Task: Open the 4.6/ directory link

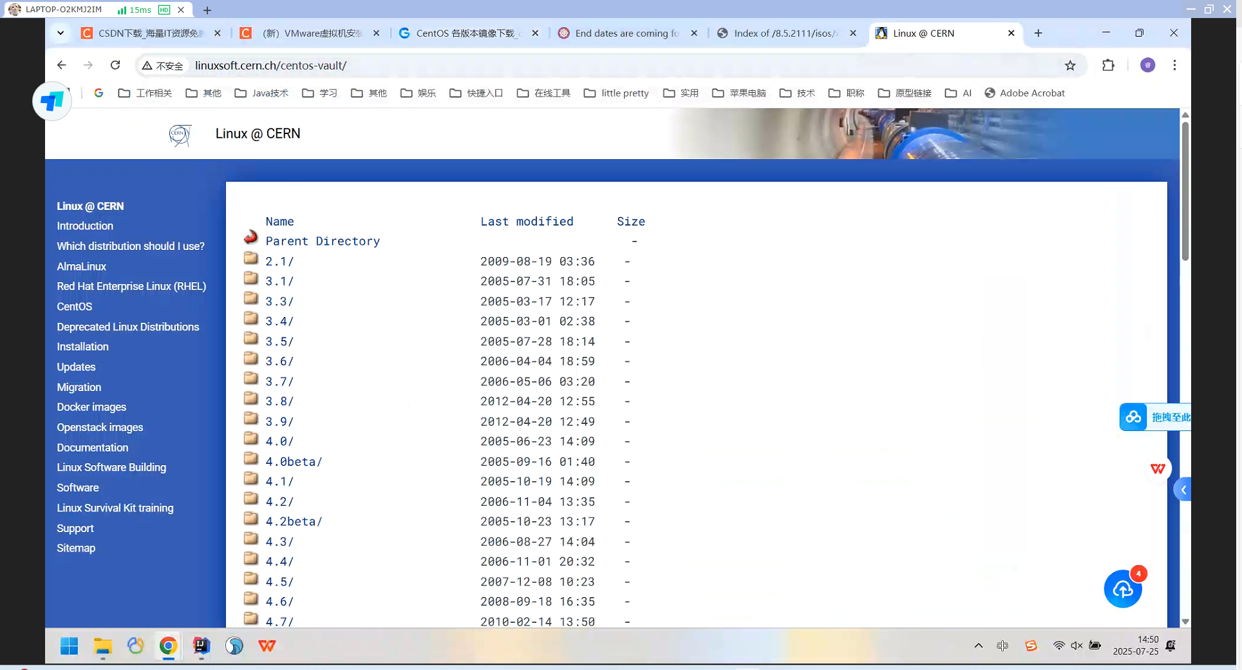Action: pos(279,601)
